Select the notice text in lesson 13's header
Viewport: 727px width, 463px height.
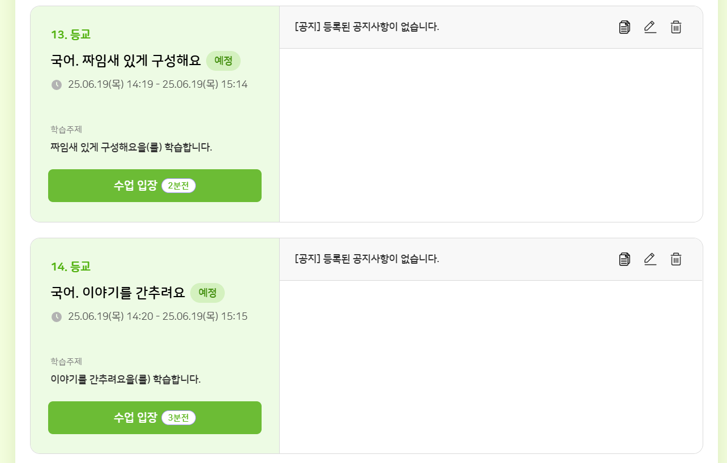[367, 27]
